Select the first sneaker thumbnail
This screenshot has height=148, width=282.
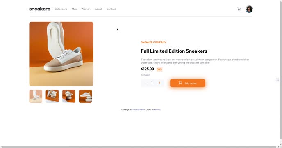pyautogui.click(x=36, y=96)
